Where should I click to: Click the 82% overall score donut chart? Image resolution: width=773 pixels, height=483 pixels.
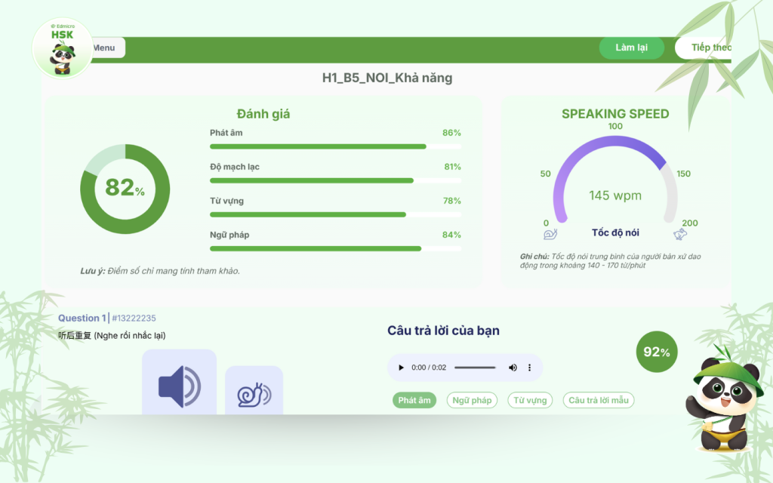point(125,188)
